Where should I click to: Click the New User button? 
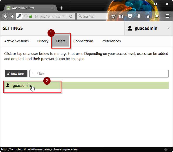tap(16, 74)
